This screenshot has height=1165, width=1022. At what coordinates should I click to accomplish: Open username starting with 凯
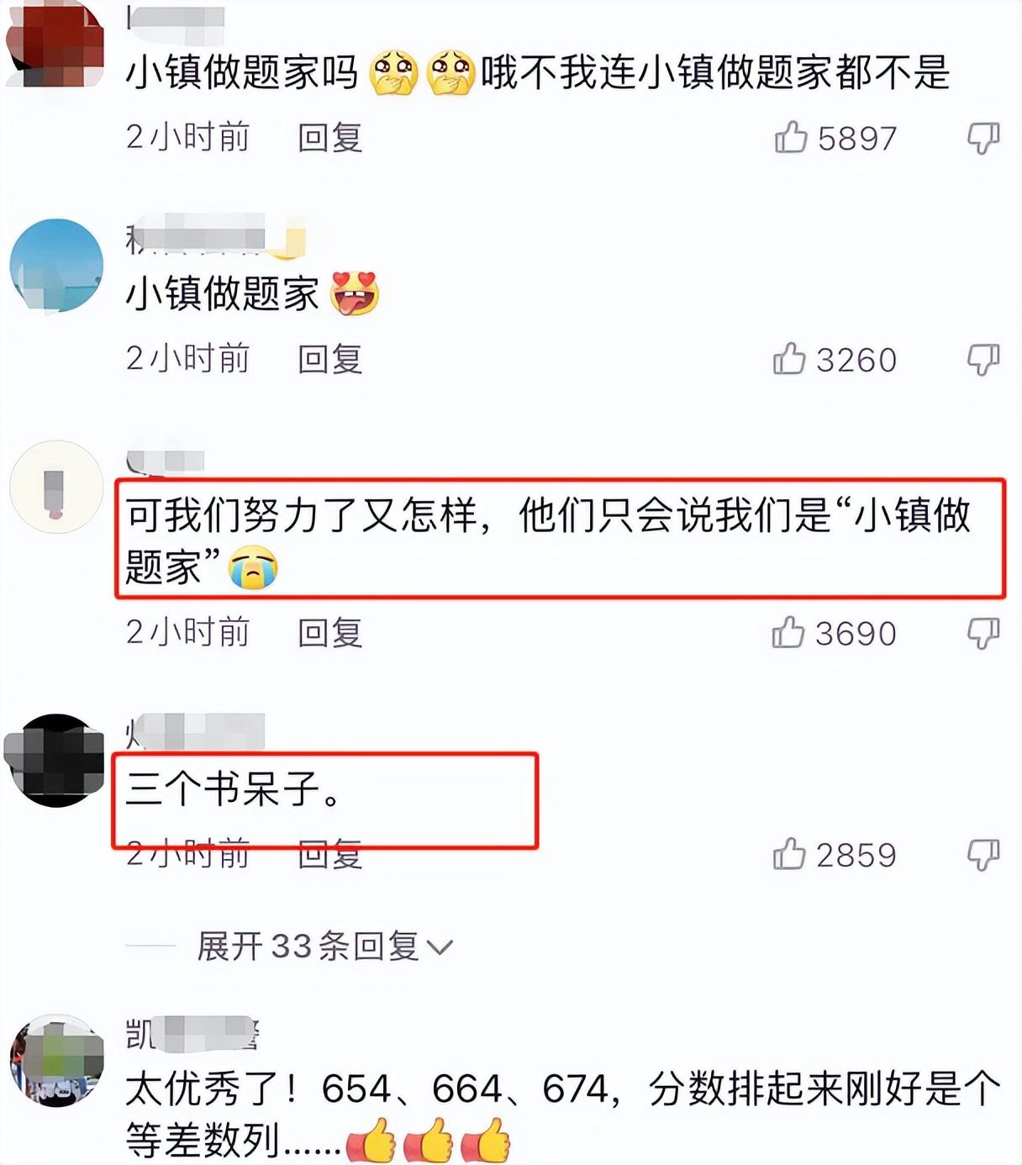(192, 1034)
